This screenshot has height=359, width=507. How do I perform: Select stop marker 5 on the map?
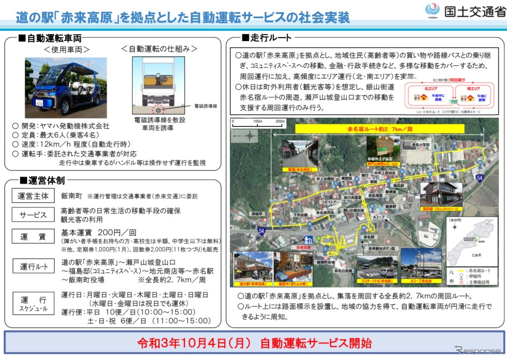[x=280, y=224]
